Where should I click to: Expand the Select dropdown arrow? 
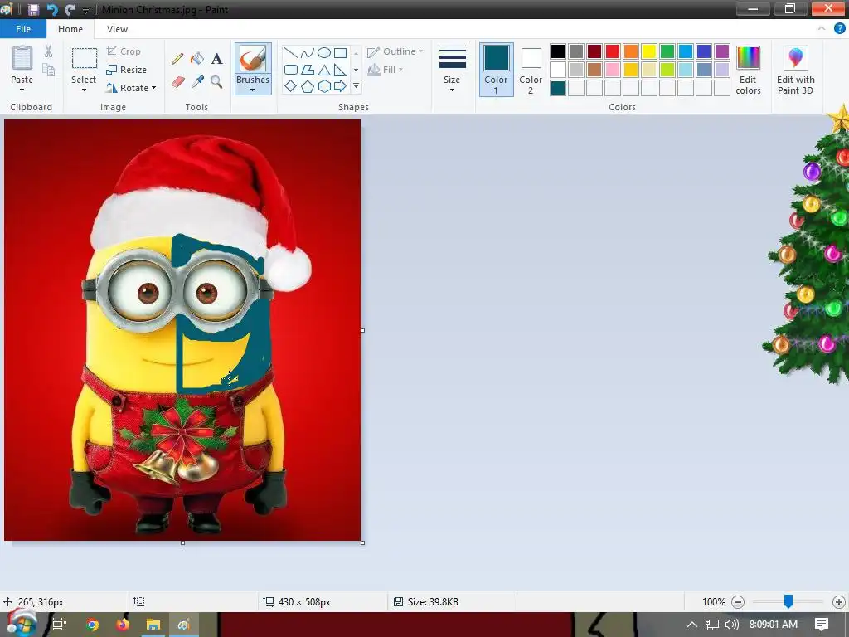[x=84, y=90]
